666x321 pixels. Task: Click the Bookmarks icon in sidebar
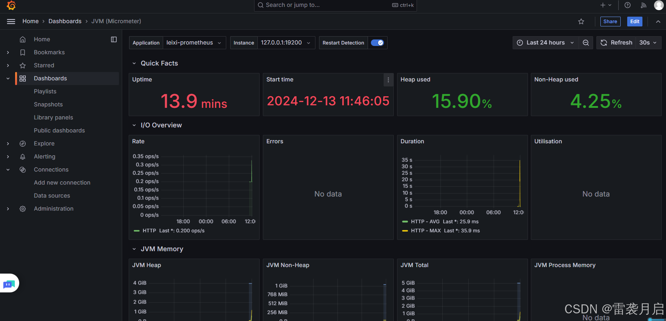click(22, 52)
